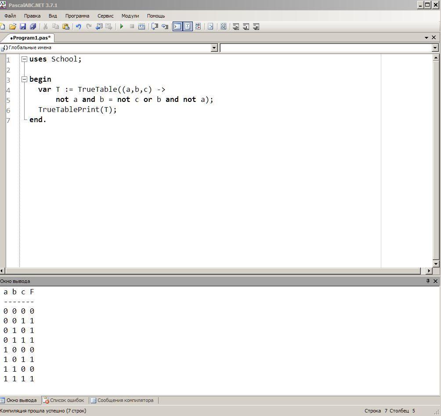Compile the program icon
Screen dimensions: 441x416
(142, 26)
